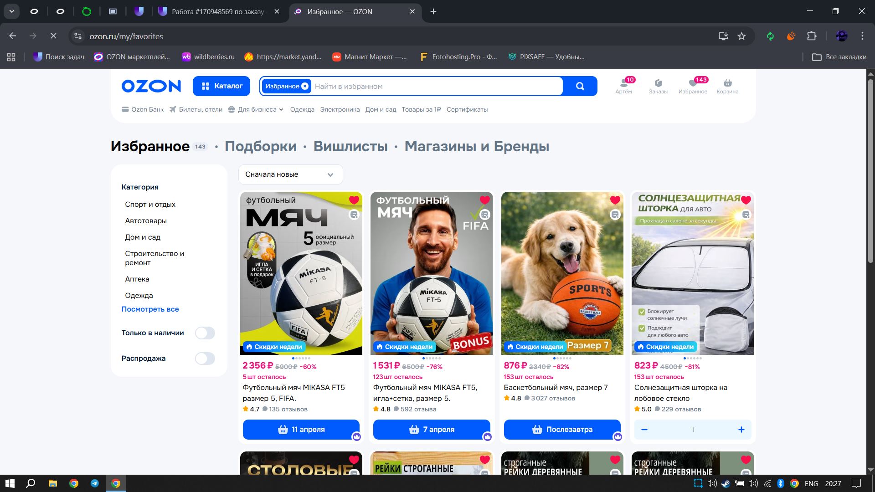Screen dimensions: 875x492
Task: Switch to the Вишлисты tab
Action: point(350,147)
